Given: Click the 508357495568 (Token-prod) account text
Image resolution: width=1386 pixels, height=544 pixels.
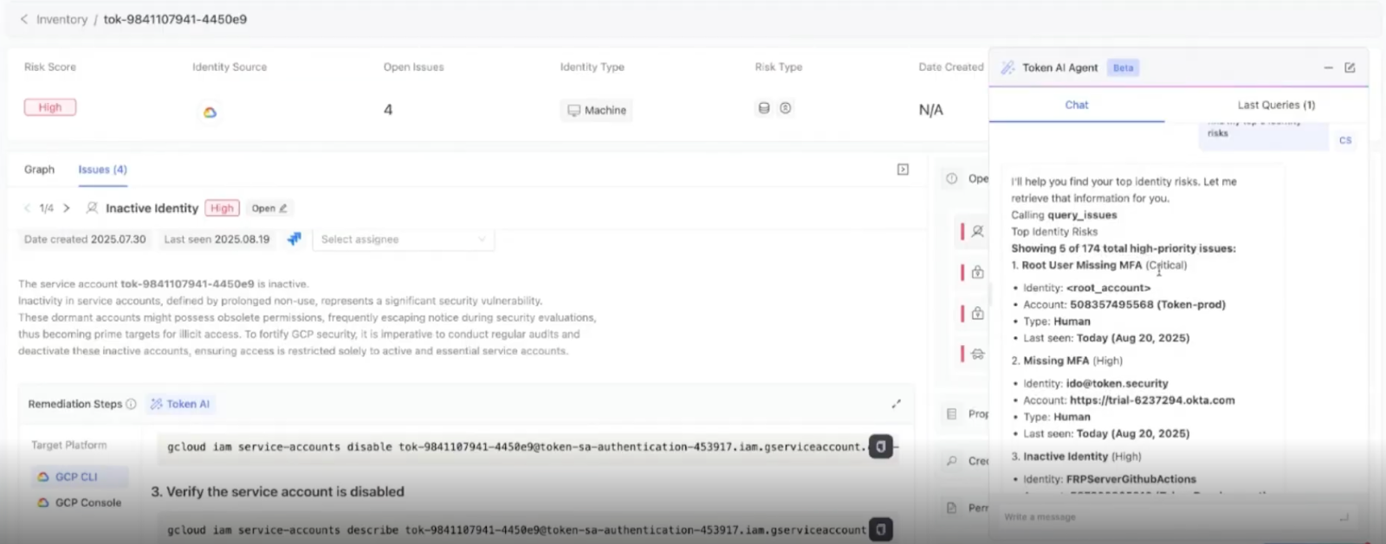Looking at the screenshot, I should [x=1148, y=304].
